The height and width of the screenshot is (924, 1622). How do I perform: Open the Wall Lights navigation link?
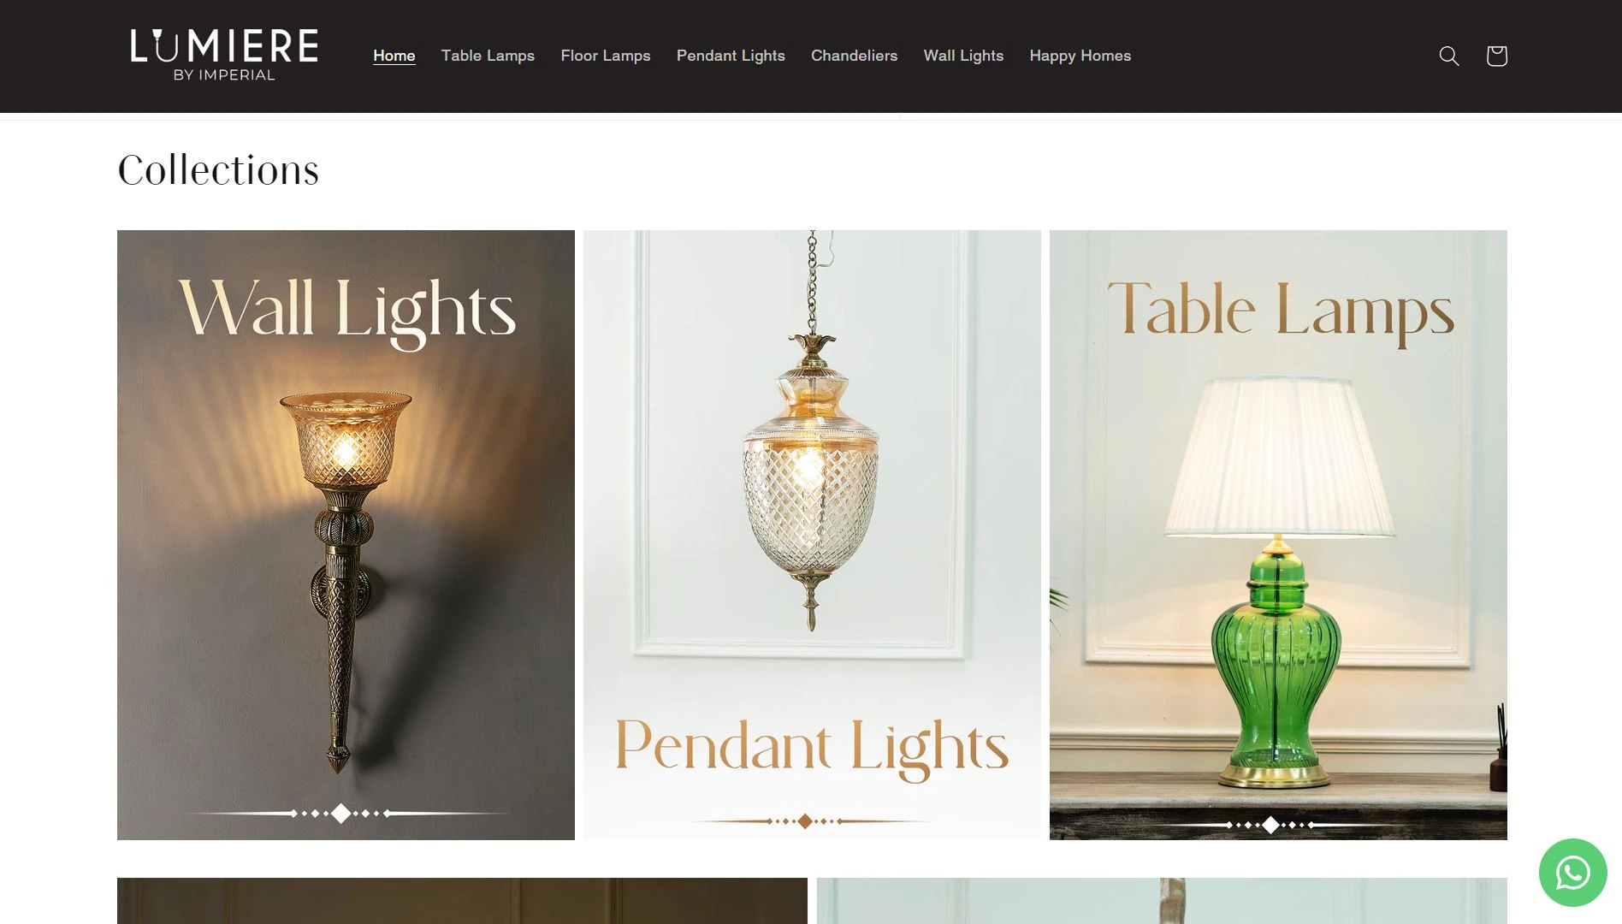click(963, 56)
